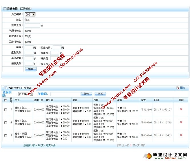The width and height of the screenshot is (190, 161).
Task: Click the 基本工资 input field
Action: [32, 26]
